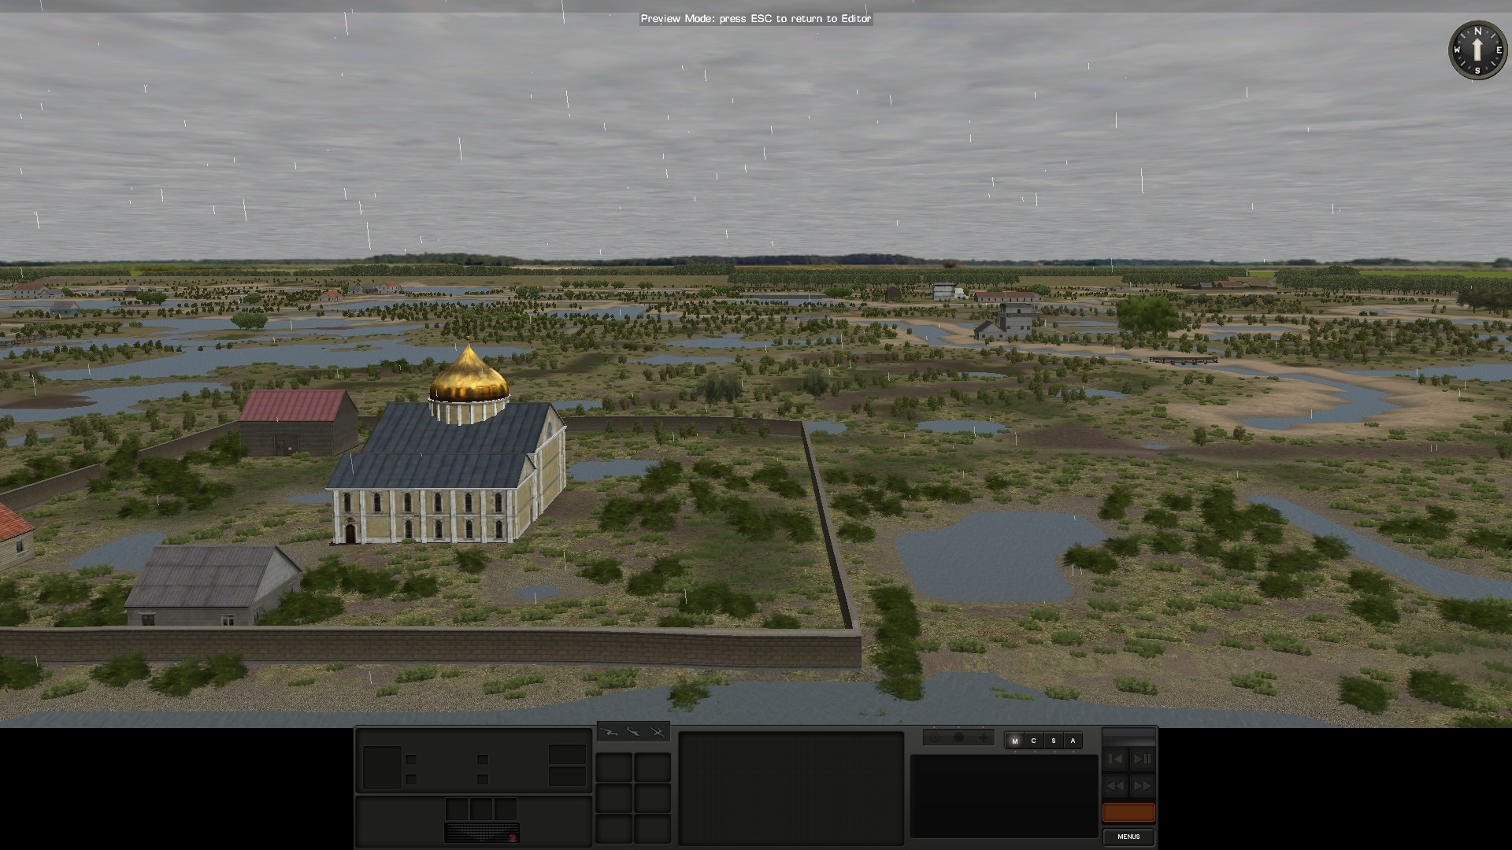Screen dimensions: 1512x850
Task: Skip to start of turn playback
Action: pos(1115,759)
